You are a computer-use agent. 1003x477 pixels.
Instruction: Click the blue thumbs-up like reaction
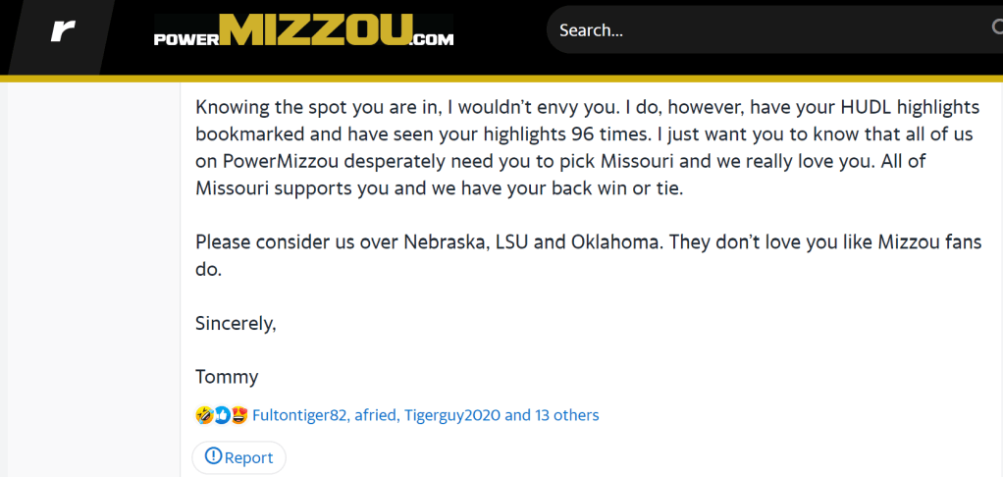[x=221, y=415]
